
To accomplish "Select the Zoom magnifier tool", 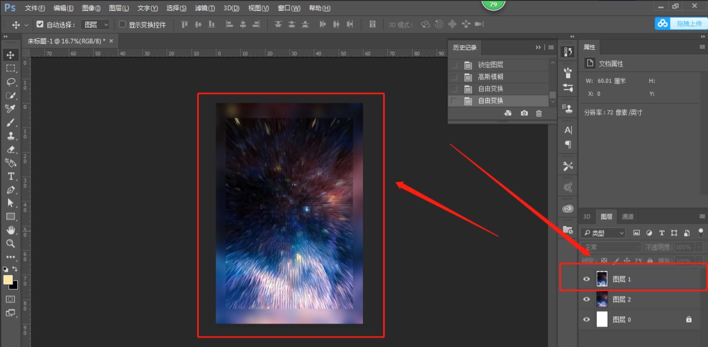I will 11,244.
